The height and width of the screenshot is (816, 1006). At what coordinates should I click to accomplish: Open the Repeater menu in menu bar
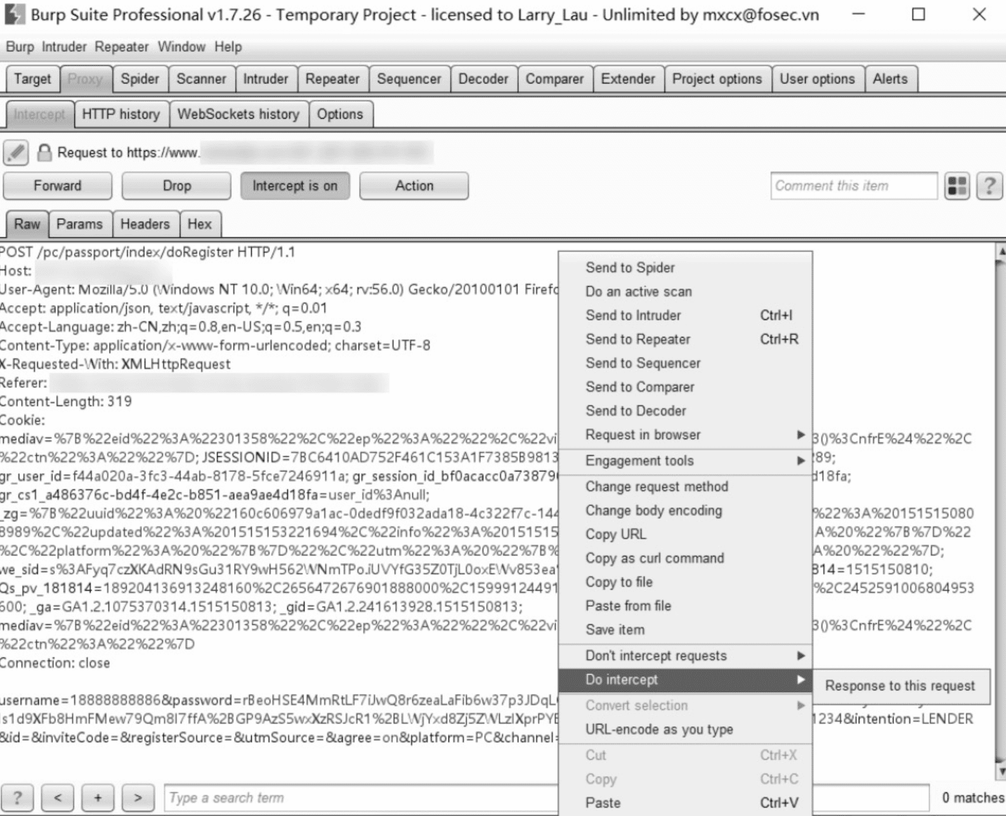click(122, 47)
